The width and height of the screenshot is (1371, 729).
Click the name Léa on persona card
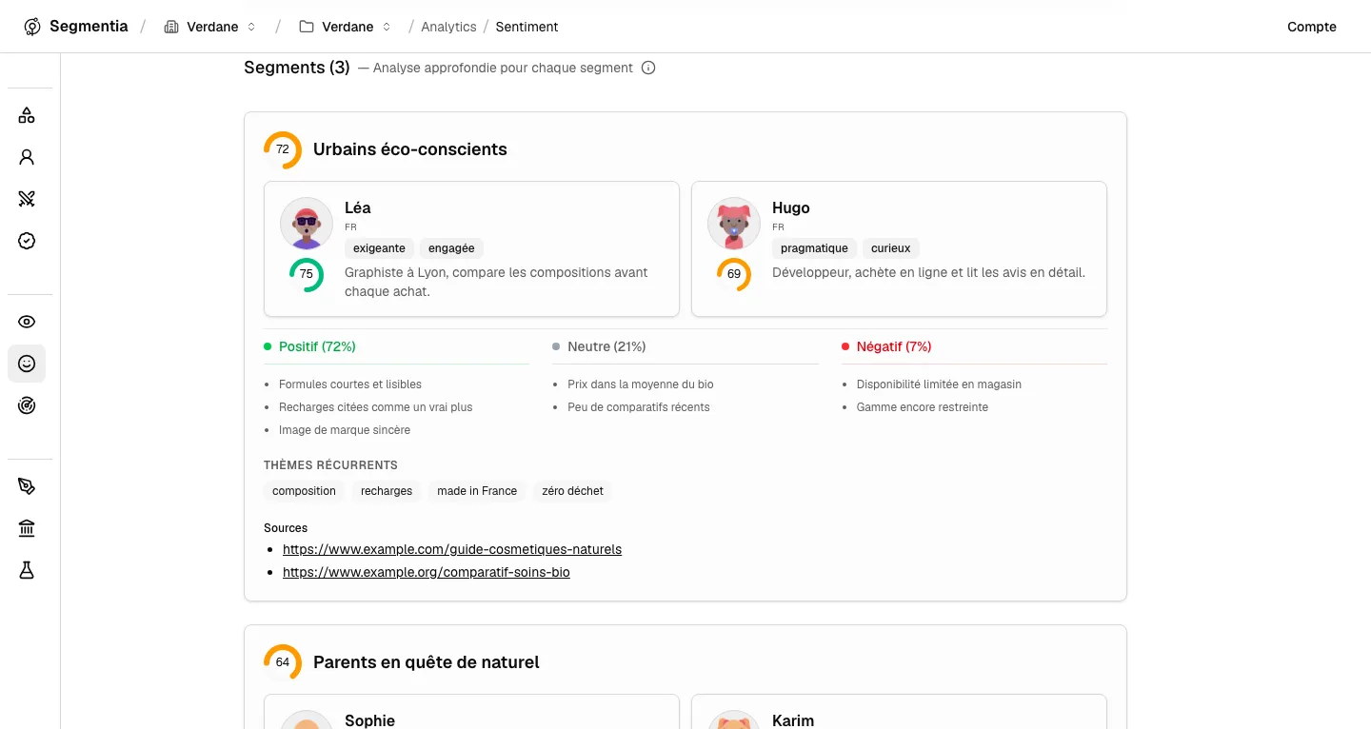(358, 207)
